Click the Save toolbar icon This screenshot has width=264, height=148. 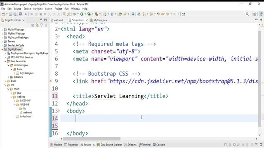pos(10,14)
